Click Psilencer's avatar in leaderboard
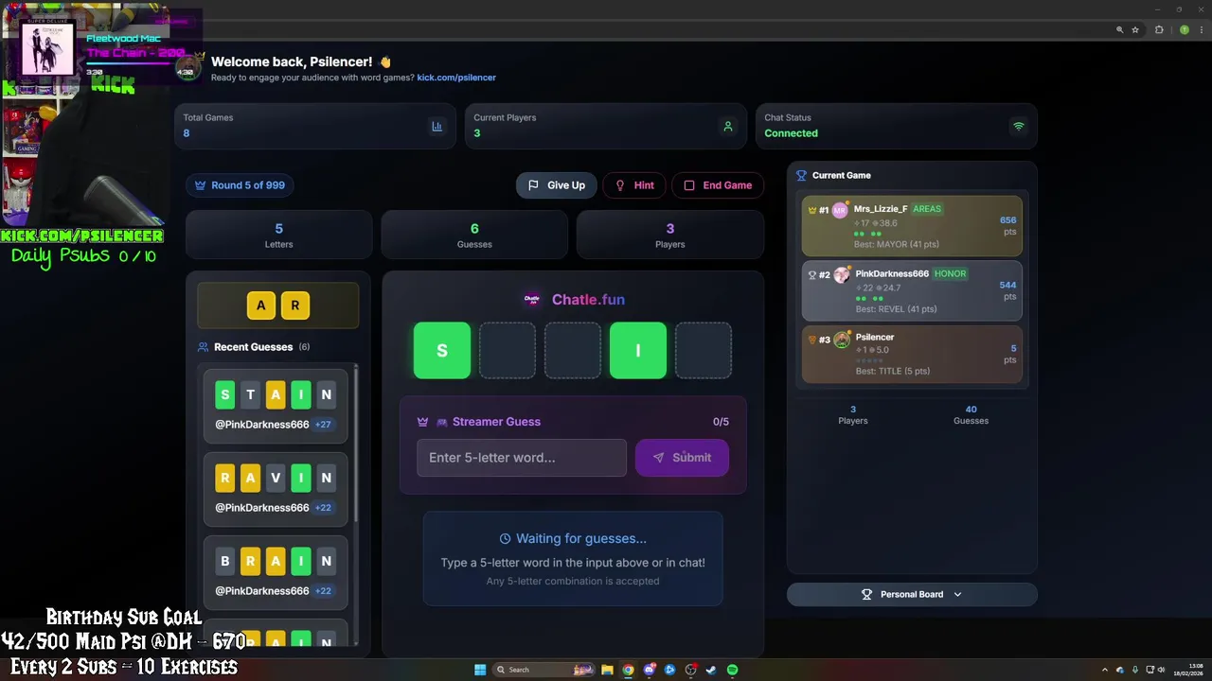Viewport: 1212px width, 681px height. click(x=842, y=340)
